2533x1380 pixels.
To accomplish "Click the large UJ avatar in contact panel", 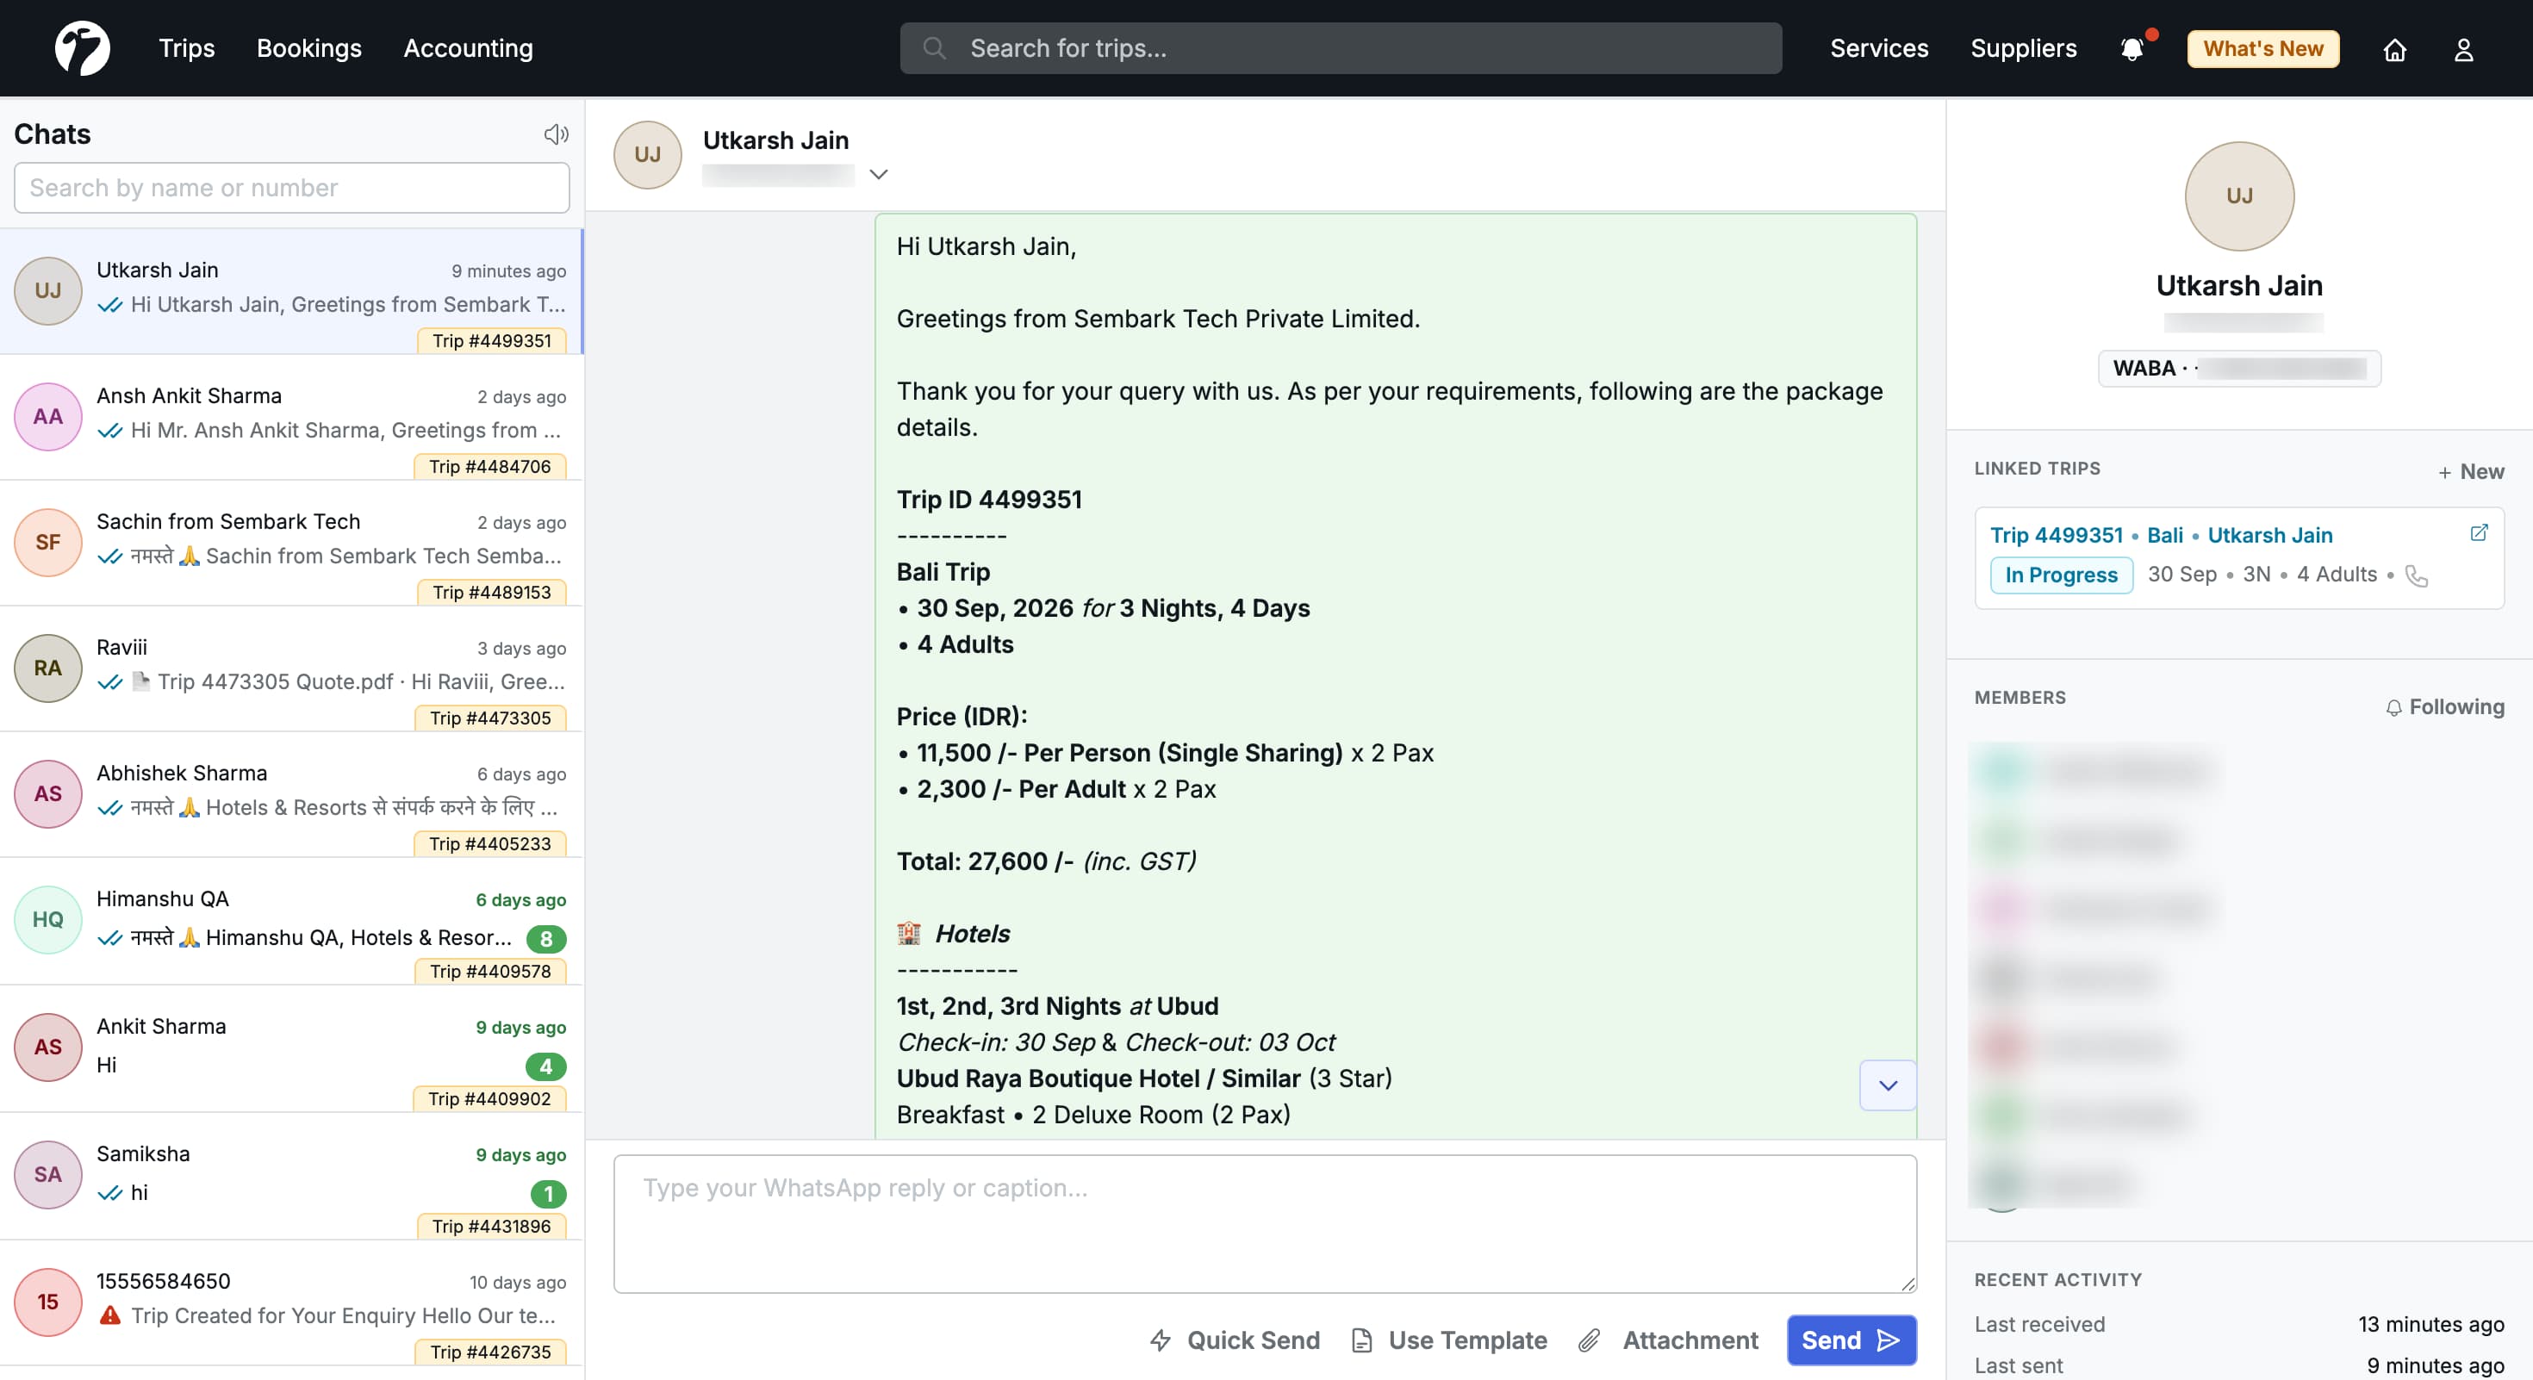I will (x=2239, y=196).
